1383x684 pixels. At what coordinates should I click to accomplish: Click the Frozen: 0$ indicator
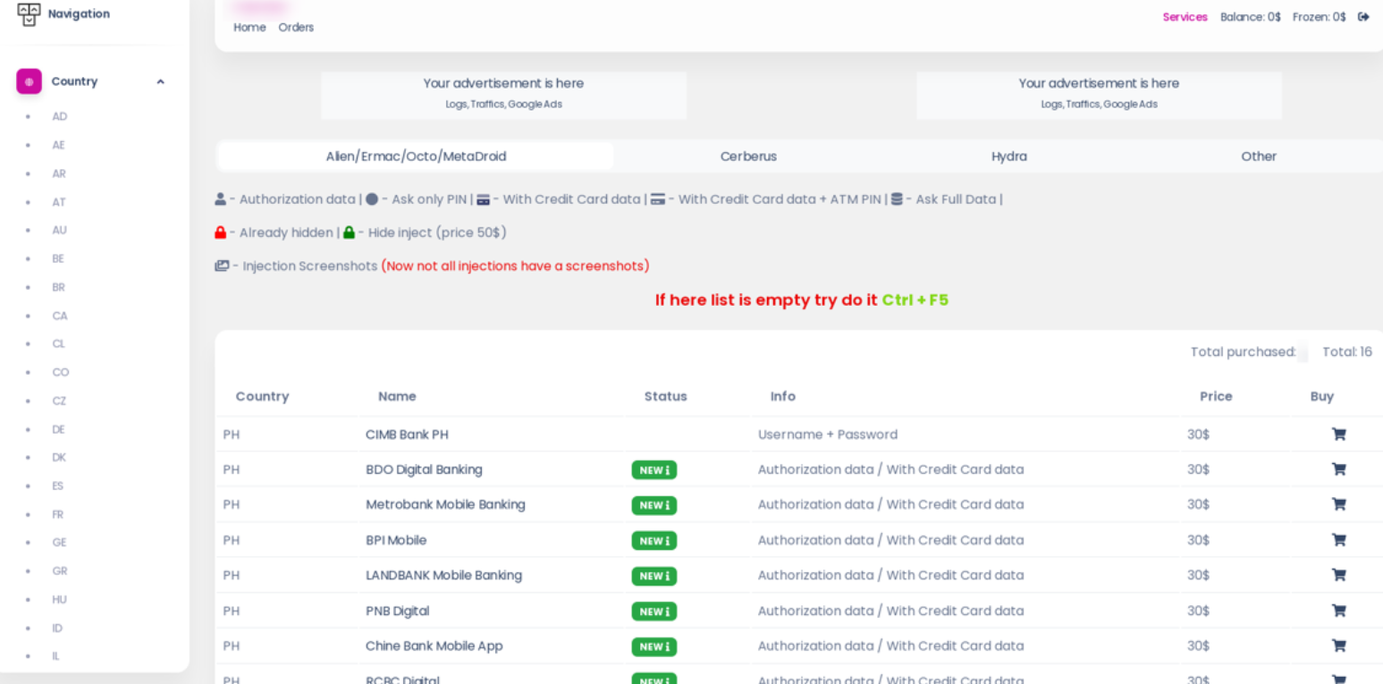click(x=1320, y=17)
